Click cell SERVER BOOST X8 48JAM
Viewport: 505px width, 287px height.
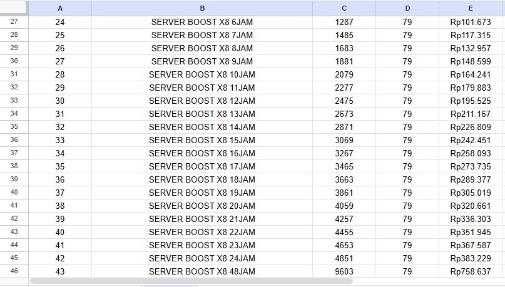pyautogui.click(x=202, y=271)
